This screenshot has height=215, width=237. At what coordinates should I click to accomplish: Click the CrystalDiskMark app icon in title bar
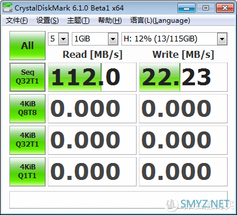(8, 8)
